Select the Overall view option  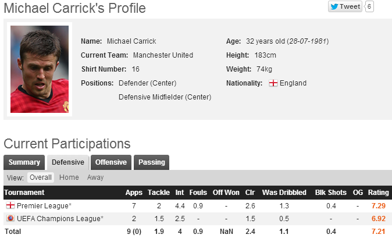(x=41, y=177)
